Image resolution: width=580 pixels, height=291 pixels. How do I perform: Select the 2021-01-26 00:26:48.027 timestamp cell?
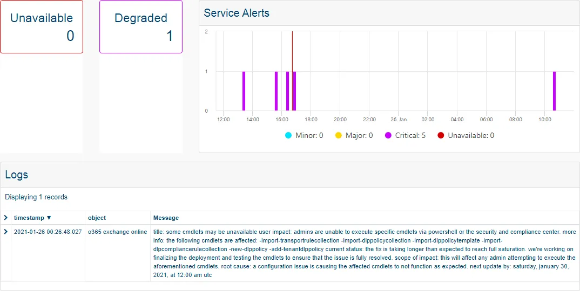pos(48,232)
